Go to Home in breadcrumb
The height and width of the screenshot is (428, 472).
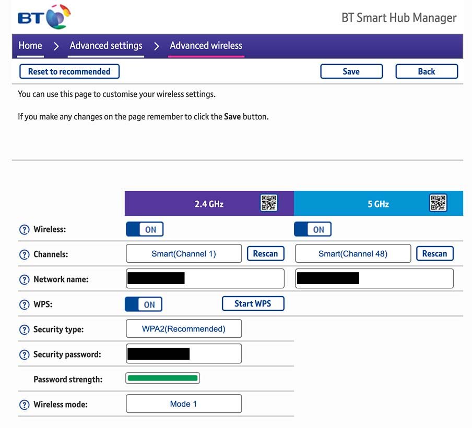pos(30,45)
